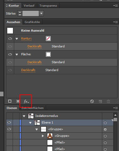The height and width of the screenshot is (151, 119).
Task: Expand the Gruppe with emoji thumbnail
Action: 43,136
